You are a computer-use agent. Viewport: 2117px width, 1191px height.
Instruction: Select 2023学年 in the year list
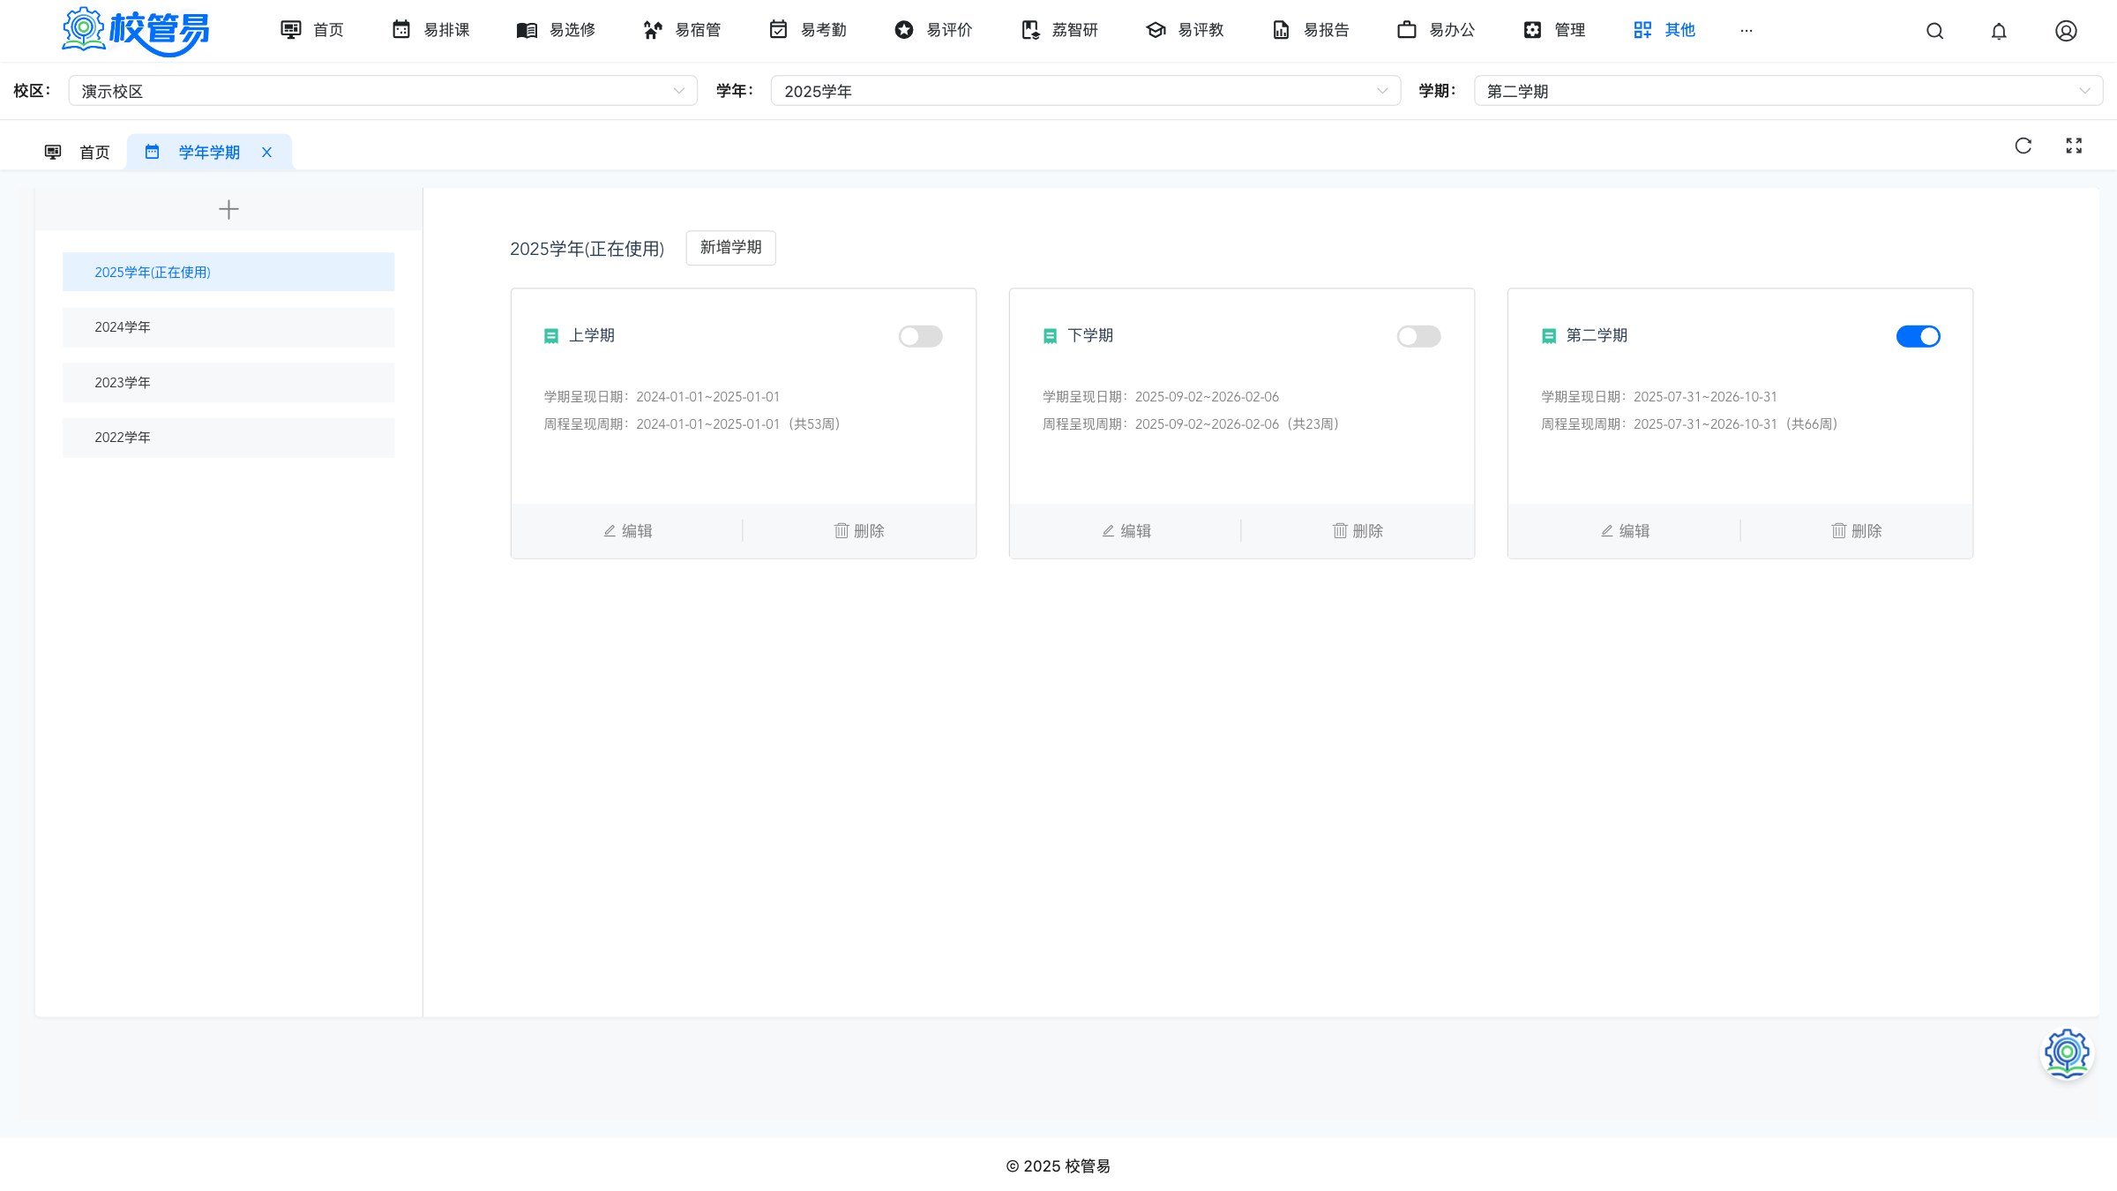click(x=228, y=383)
